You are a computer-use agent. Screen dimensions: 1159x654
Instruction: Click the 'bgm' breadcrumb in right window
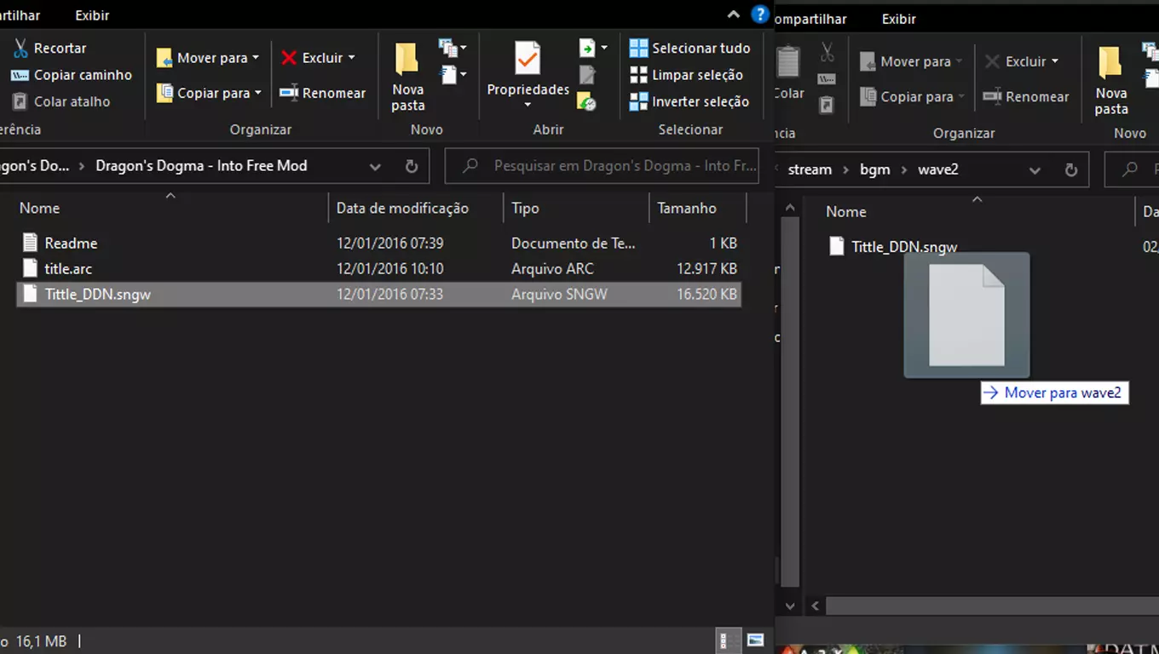tap(874, 169)
